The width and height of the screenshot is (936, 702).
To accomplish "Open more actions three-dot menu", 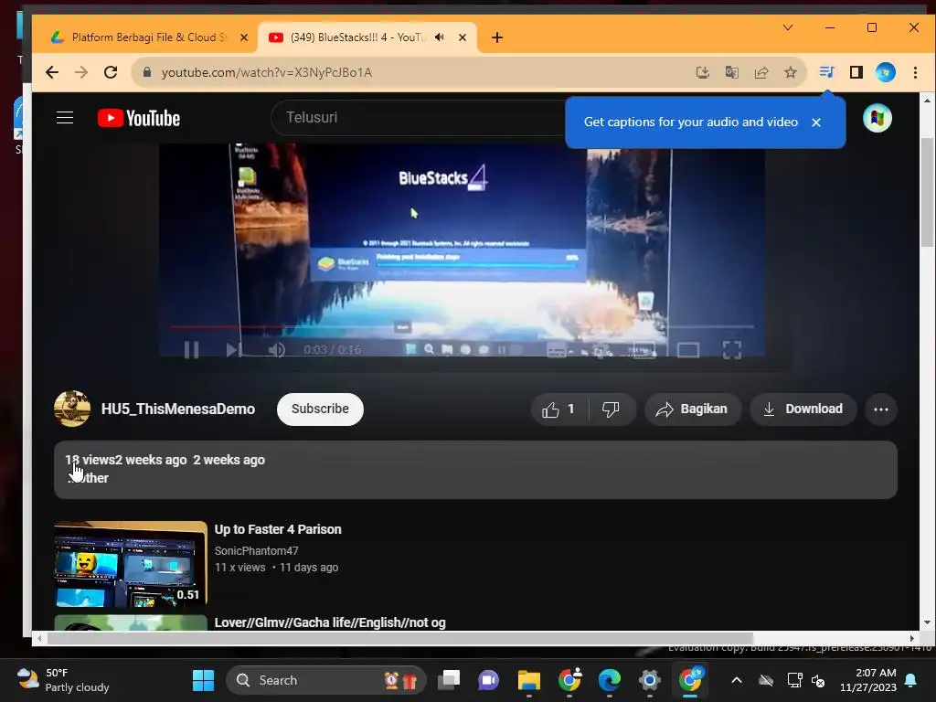I will click(881, 409).
